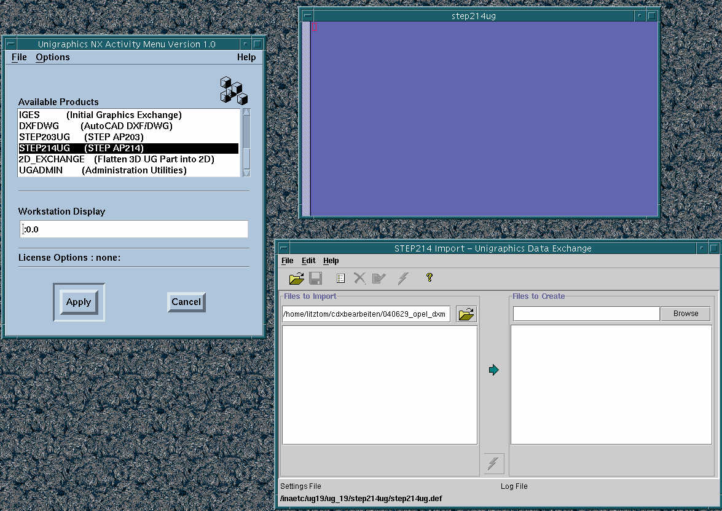
Task: Click the Files to Import list area
Action: coord(380,385)
